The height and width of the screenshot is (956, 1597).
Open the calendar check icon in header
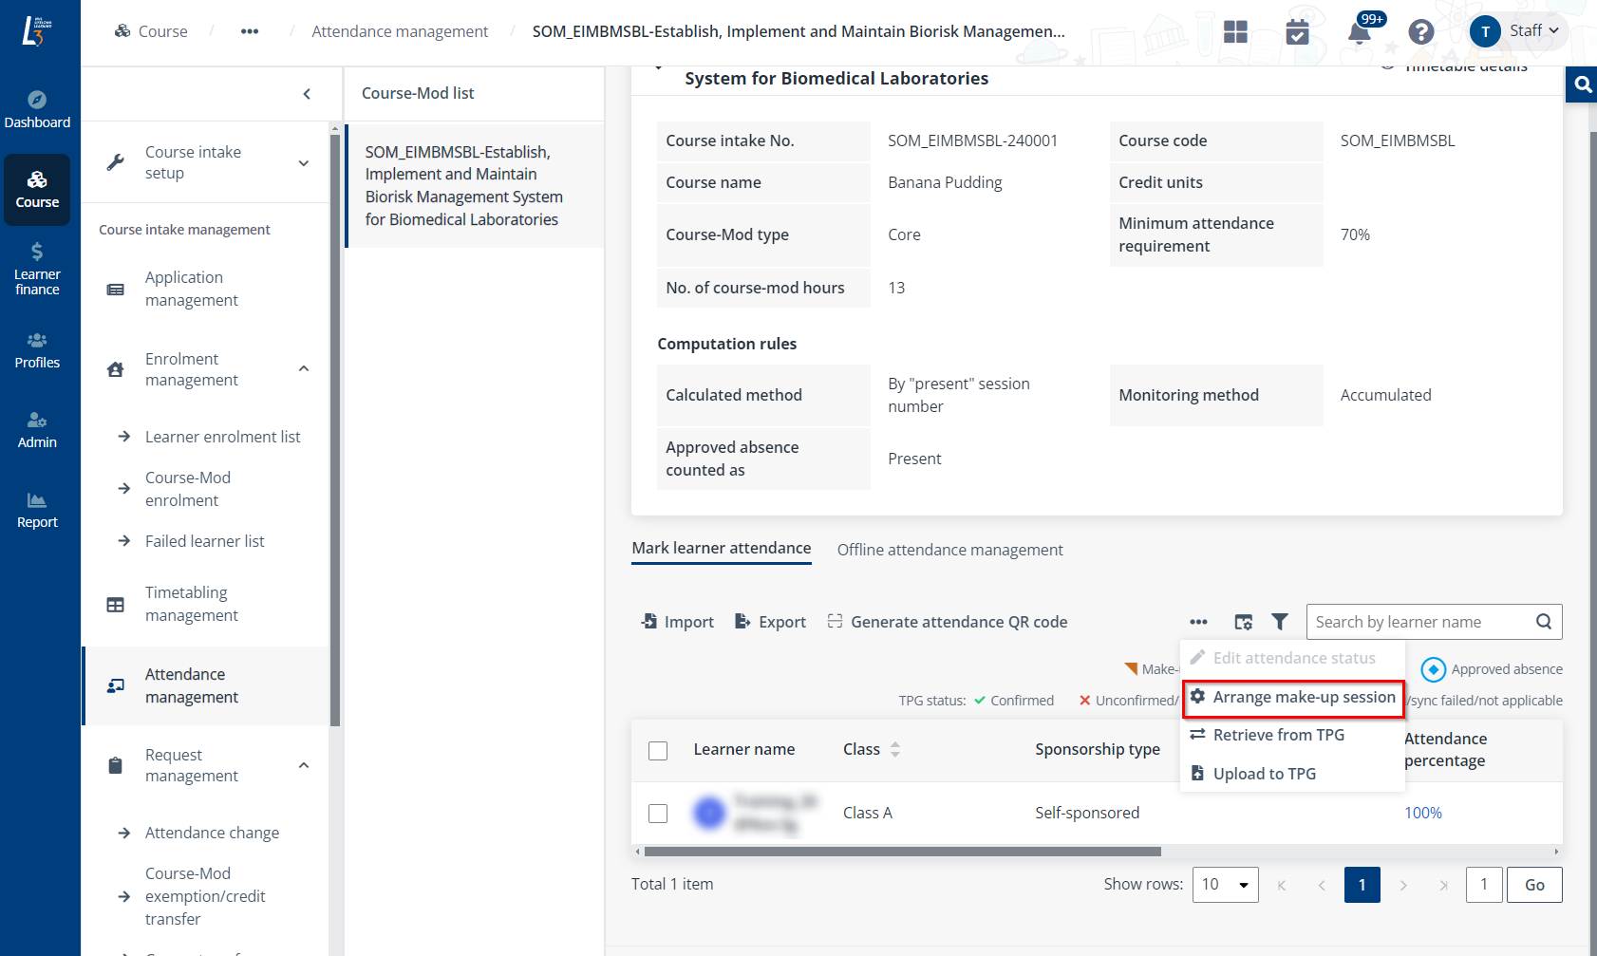coord(1297,32)
